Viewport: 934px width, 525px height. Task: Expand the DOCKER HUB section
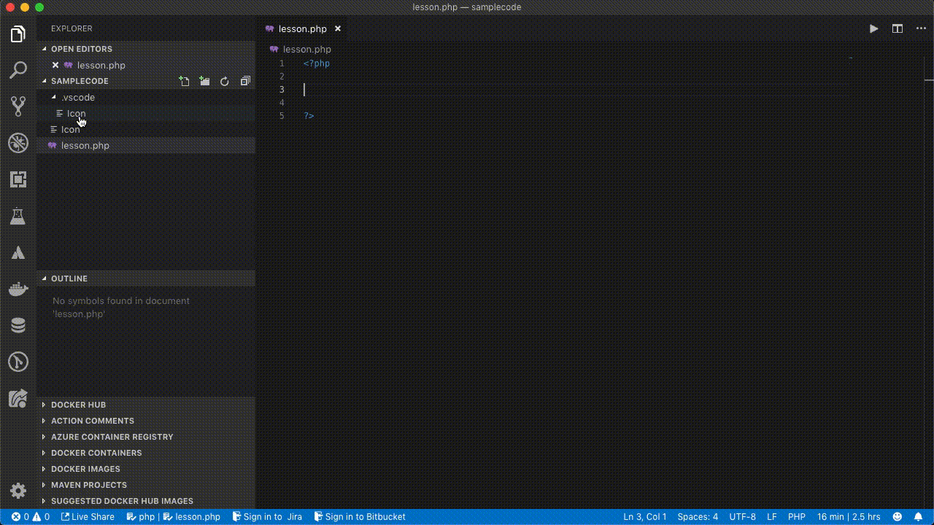pos(45,405)
